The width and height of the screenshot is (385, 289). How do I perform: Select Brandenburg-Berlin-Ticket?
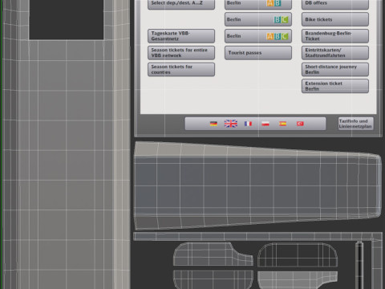(335, 36)
